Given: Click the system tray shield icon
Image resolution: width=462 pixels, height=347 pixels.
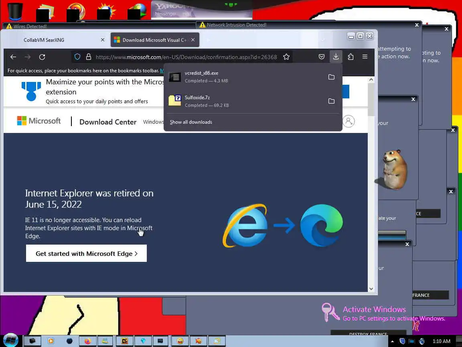Looking at the screenshot, I should pos(402,341).
